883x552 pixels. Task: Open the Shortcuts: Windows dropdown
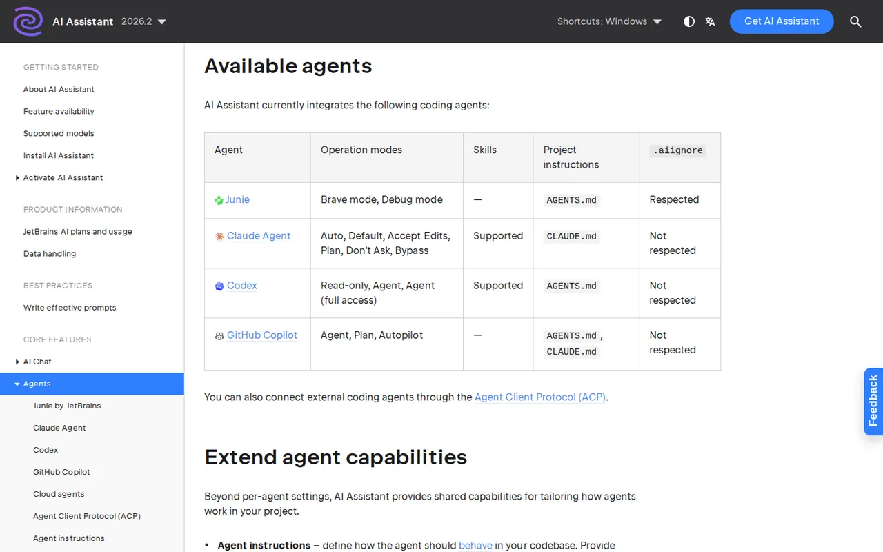pos(609,21)
